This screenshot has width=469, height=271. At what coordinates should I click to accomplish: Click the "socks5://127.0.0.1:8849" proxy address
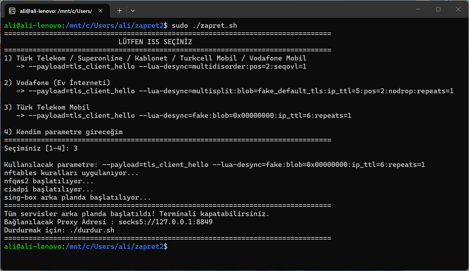pyautogui.click(x=166, y=222)
